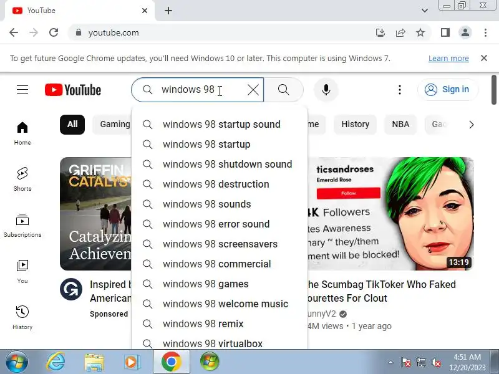
Task: Open the You section in the sidebar
Action: [22, 272]
